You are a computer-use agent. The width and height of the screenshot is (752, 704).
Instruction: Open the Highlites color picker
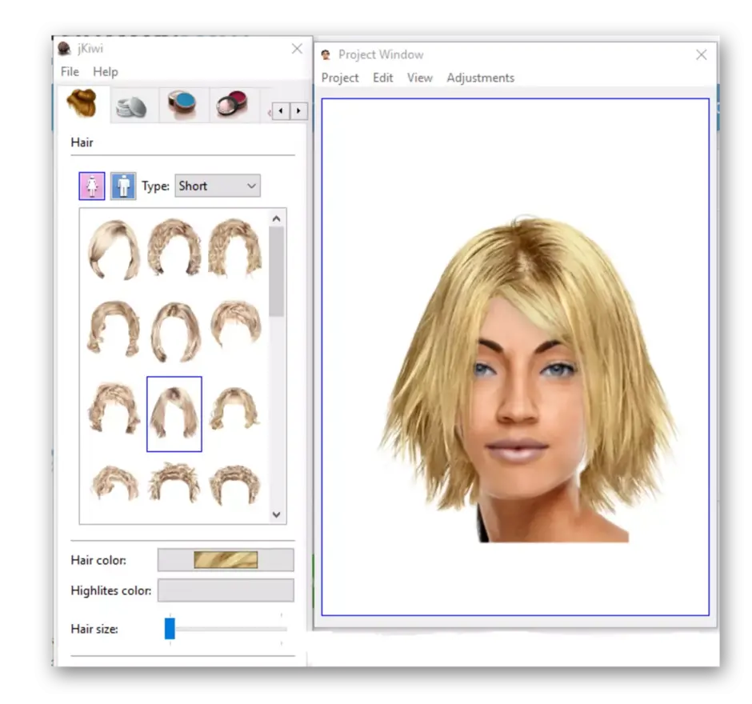pyautogui.click(x=226, y=590)
